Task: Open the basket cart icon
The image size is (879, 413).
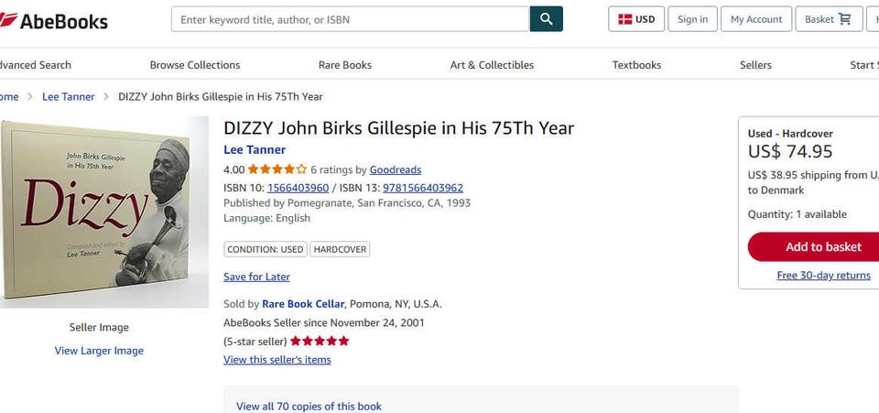Action: [x=843, y=19]
